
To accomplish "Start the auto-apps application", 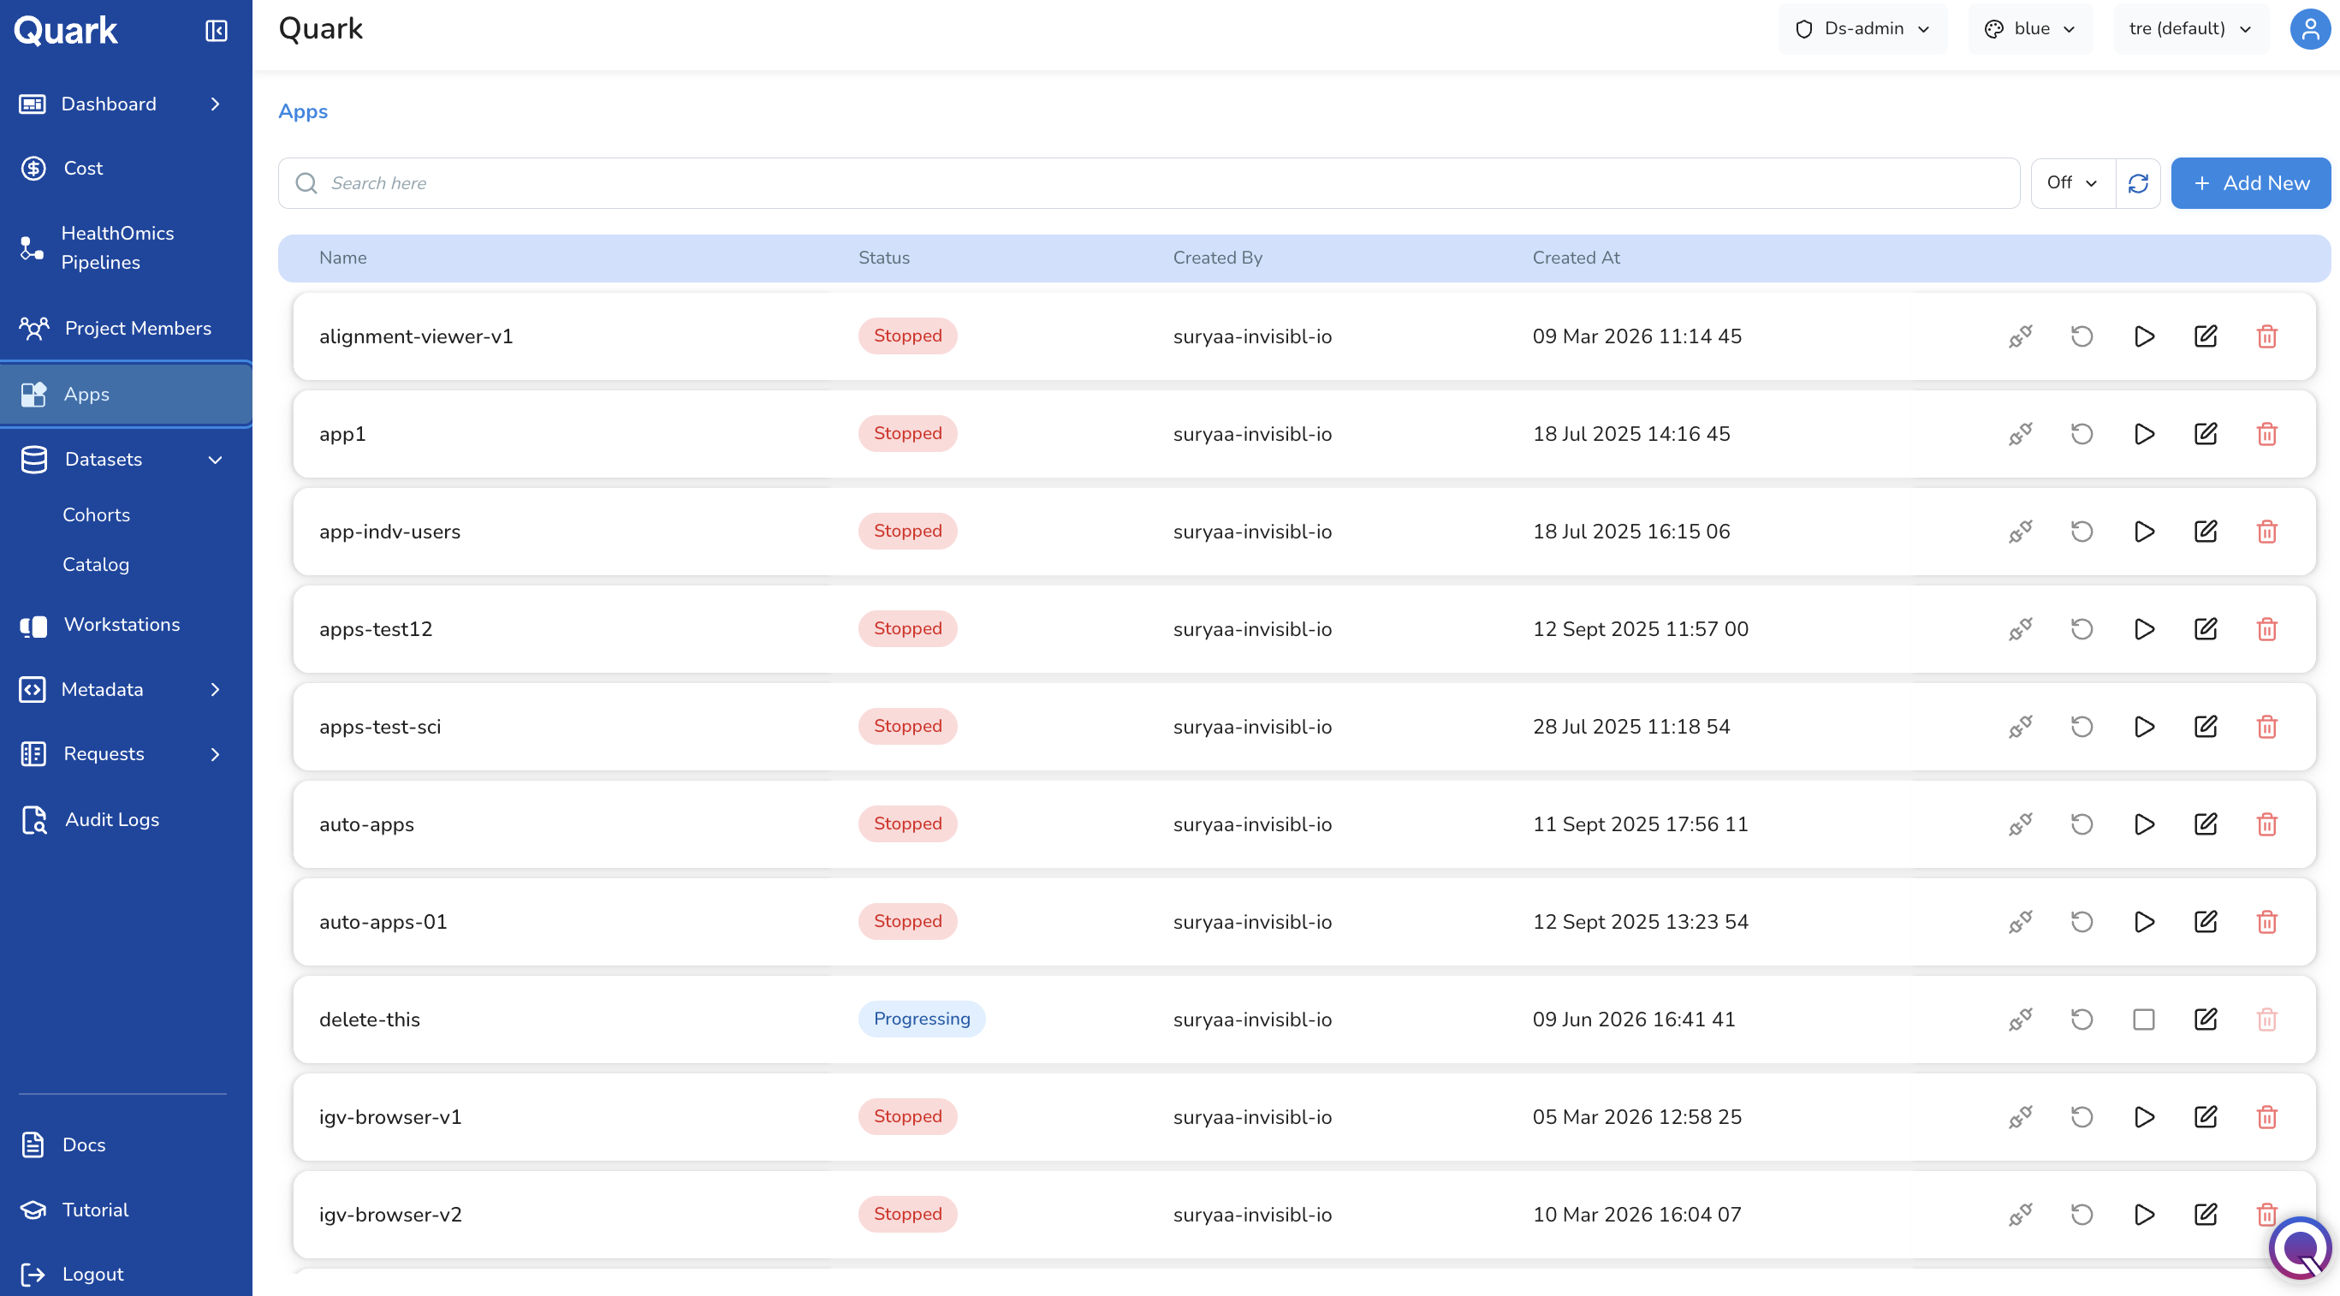I will [x=2144, y=823].
